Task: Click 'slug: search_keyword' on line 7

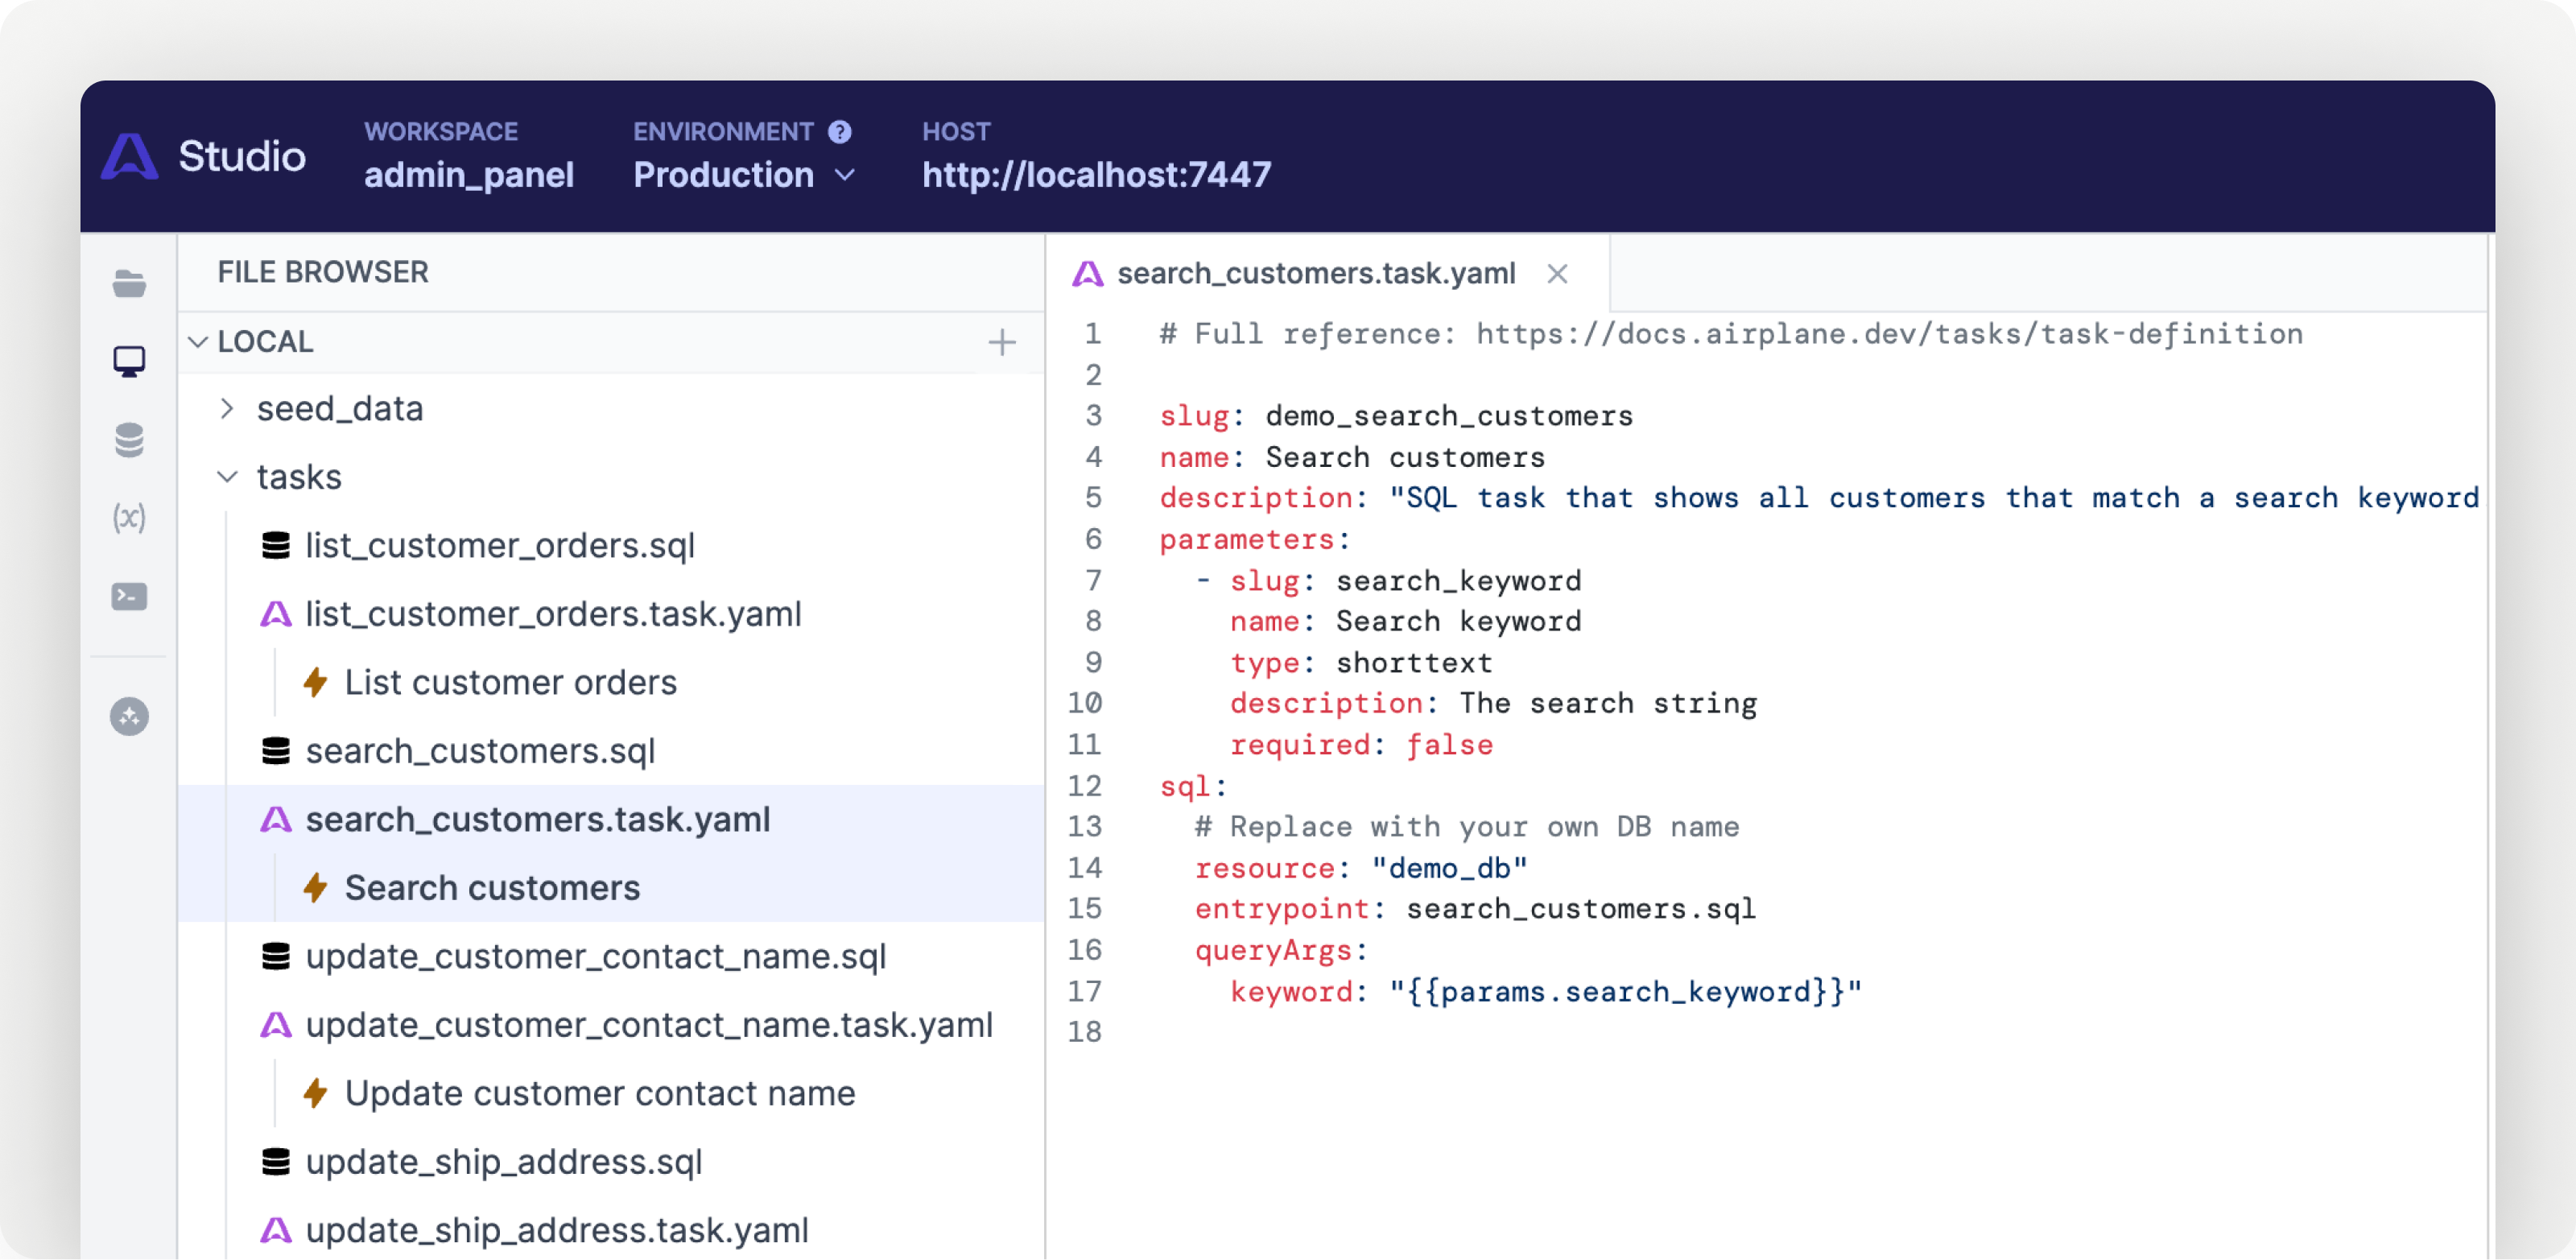Action: (1405, 580)
